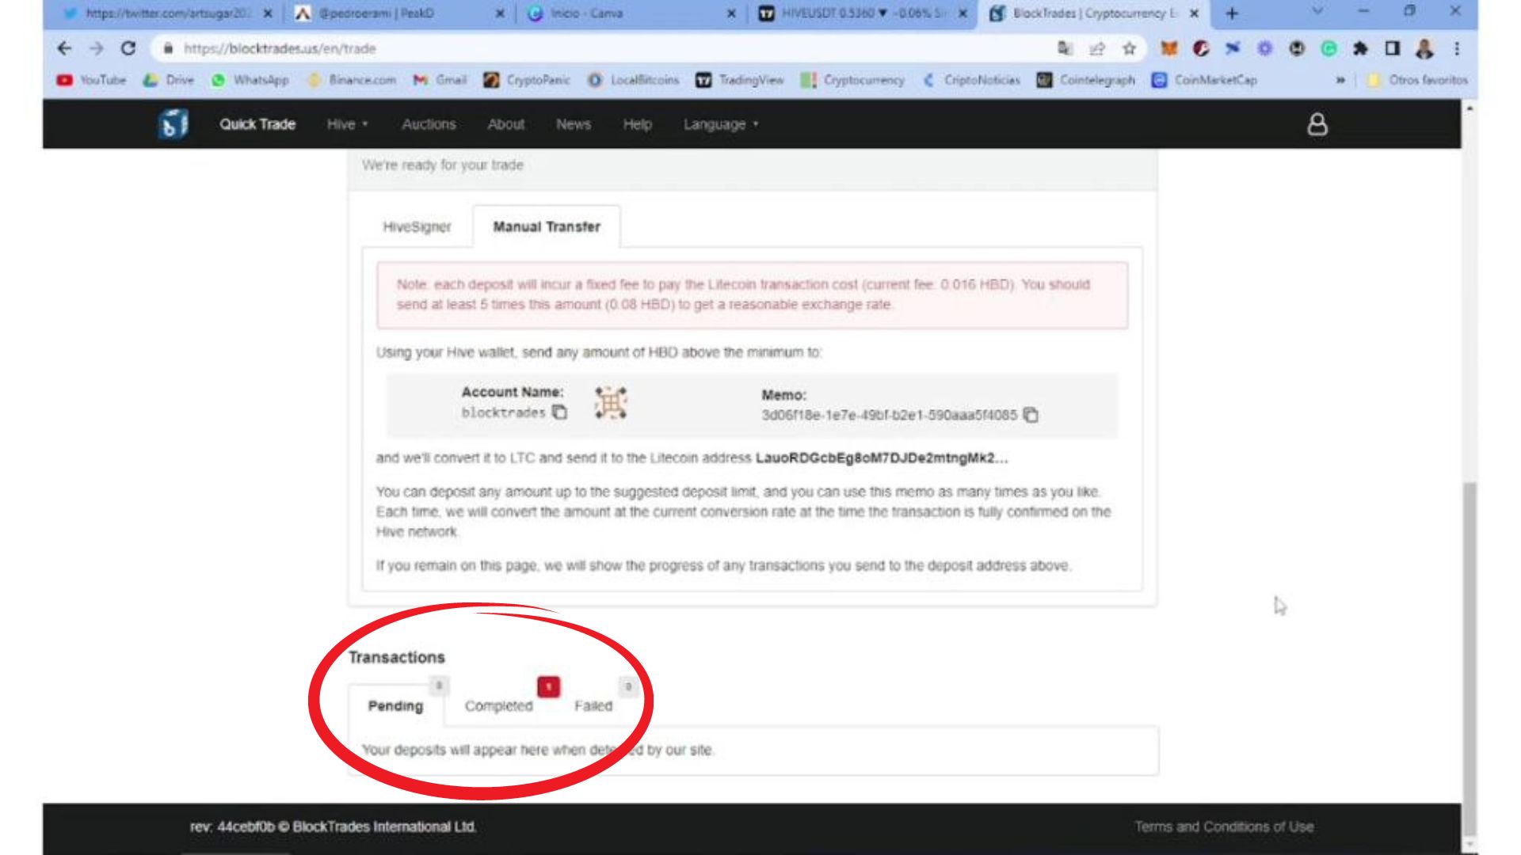1521x855 pixels.
Task: Open WhatsApp bookmark
Action: (250, 80)
